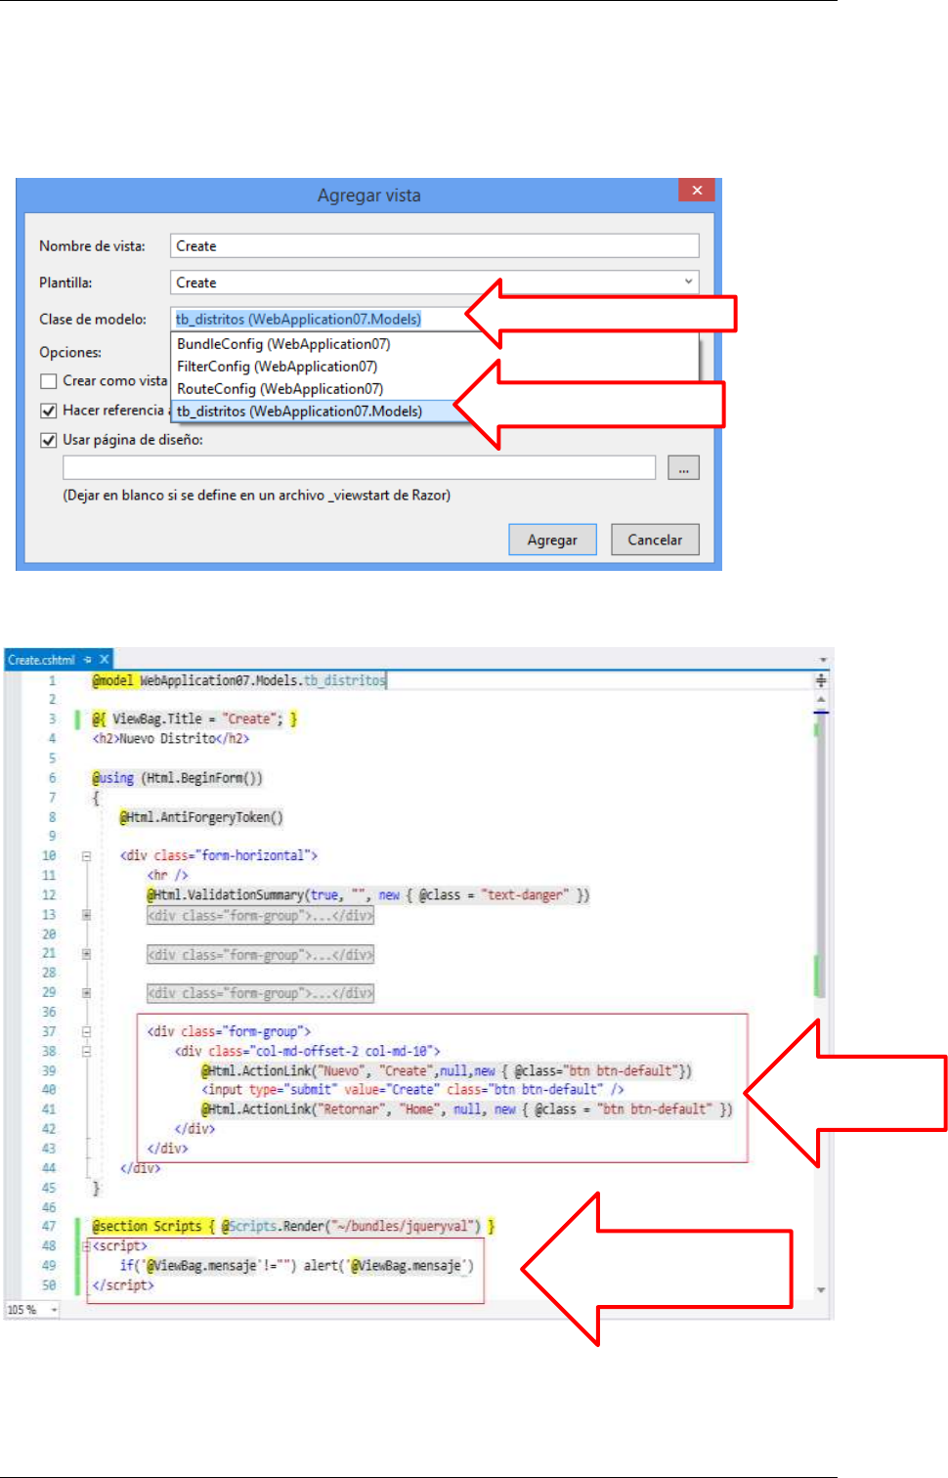The height and width of the screenshot is (1478, 948).
Task: Click the input type="submit" code line
Action: pos(412,1089)
